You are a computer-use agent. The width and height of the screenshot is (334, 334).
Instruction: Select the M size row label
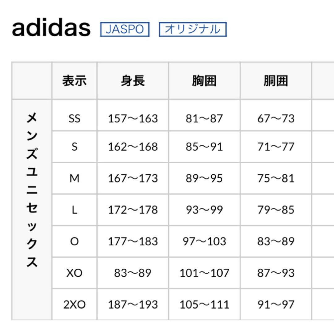[74, 178]
